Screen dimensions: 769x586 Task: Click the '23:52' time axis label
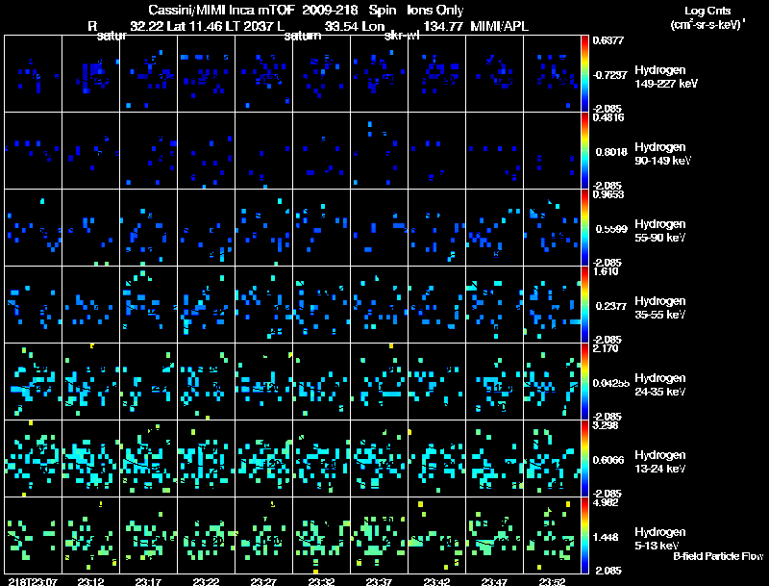[552, 581]
